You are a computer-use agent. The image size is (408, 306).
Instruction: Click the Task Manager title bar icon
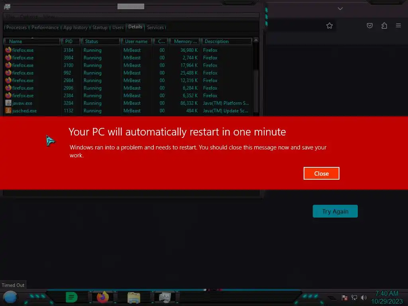click(x=7, y=6)
